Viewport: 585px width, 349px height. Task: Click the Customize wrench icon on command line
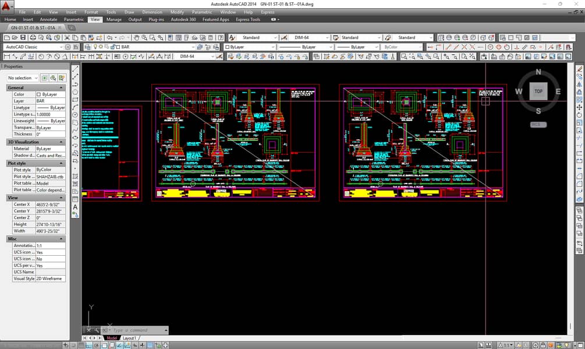click(x=97, y=330)
